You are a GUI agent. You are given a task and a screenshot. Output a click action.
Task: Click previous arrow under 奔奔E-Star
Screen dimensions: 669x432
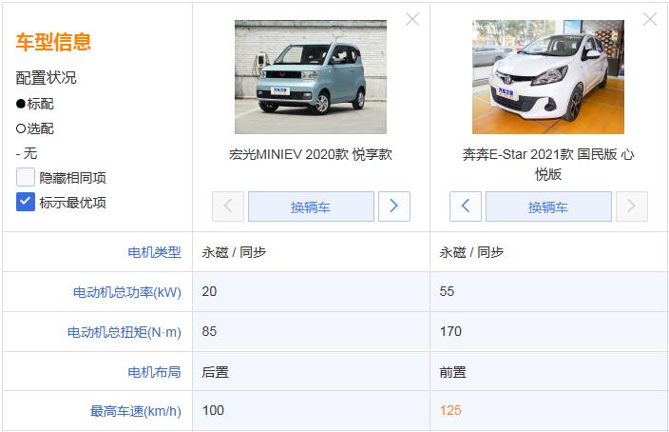tap(466, 206)
